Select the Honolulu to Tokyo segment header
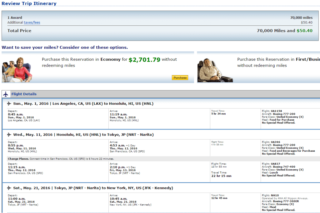The width and height of the screenshot is (320, 213). (x=83, y=135)
